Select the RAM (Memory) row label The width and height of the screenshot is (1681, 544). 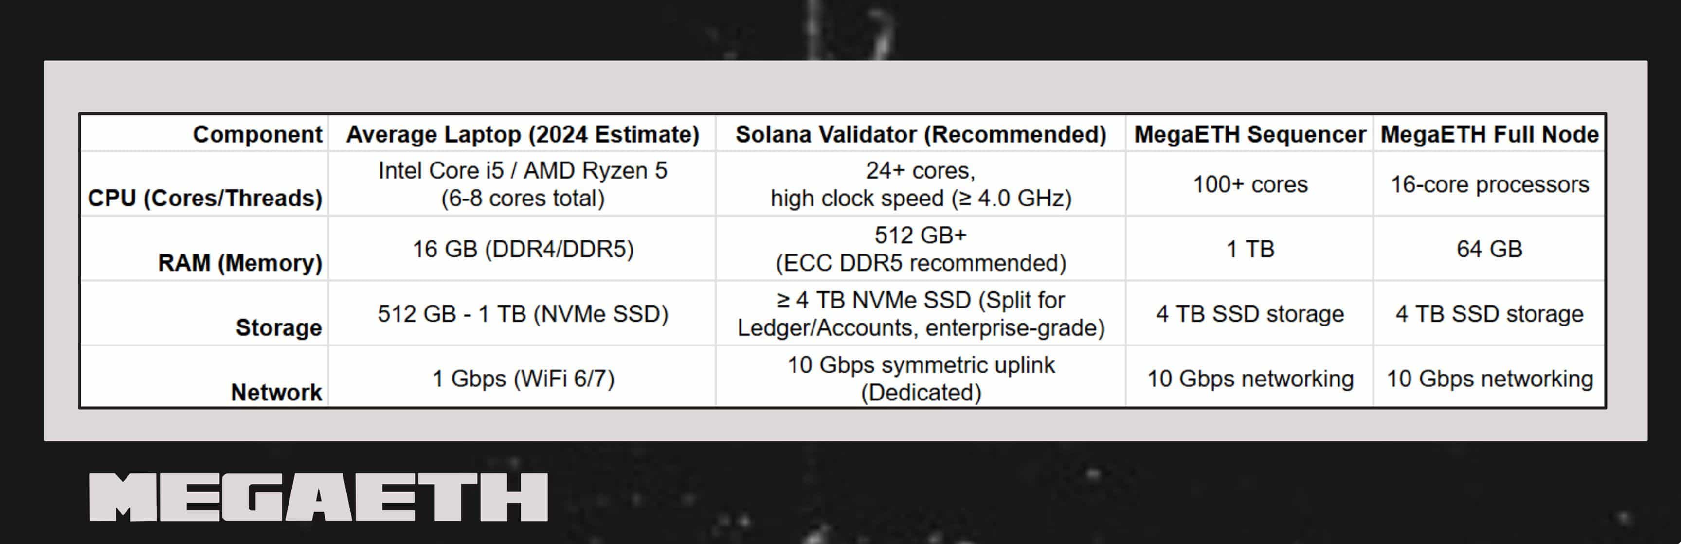coord(239,263)
